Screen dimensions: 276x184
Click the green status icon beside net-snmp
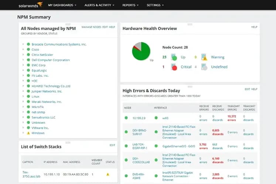28,112
